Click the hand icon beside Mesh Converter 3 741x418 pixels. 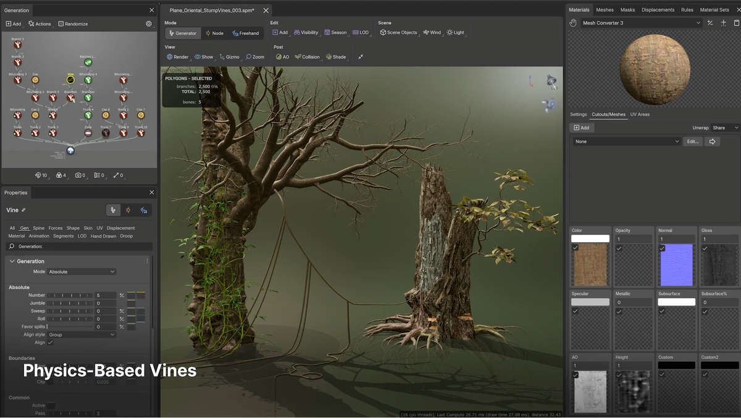[573, 23]
